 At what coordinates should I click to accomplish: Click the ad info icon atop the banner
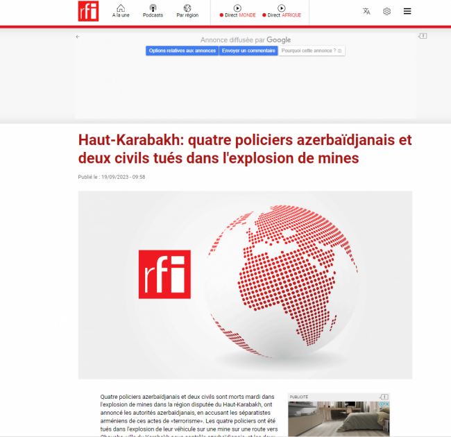[x=422, y=36]
